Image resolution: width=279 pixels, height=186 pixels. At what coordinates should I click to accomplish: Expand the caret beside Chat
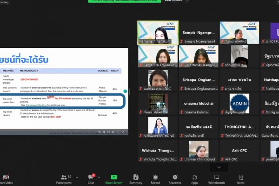pos(99,177)
